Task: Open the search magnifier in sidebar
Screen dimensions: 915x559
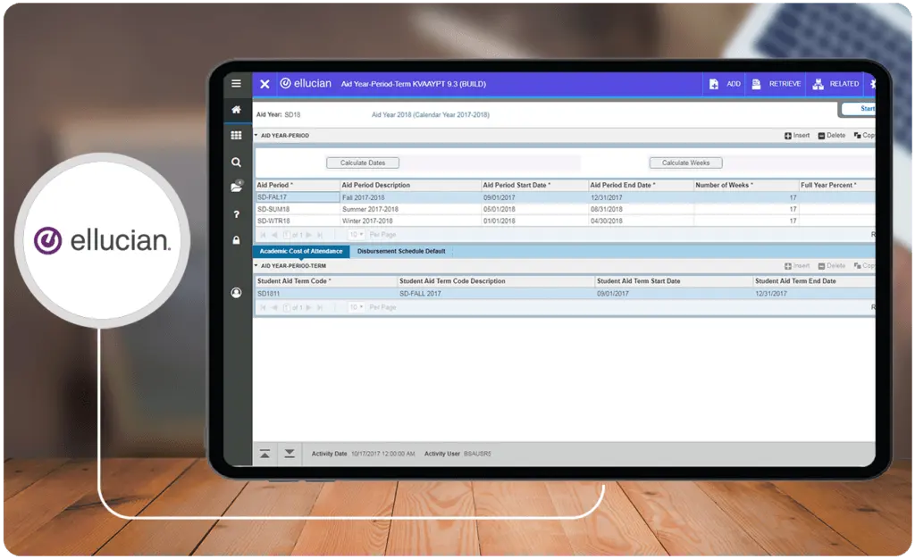Action: coord(236,162)
